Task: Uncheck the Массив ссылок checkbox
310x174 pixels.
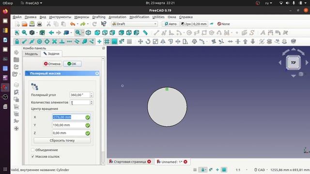Action: [x=33, y=157]
